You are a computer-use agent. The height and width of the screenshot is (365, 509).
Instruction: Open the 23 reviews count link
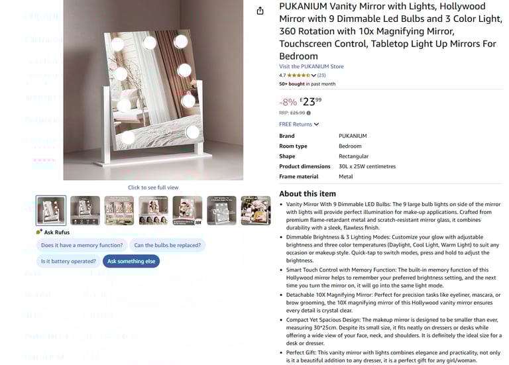click(321, 76)
